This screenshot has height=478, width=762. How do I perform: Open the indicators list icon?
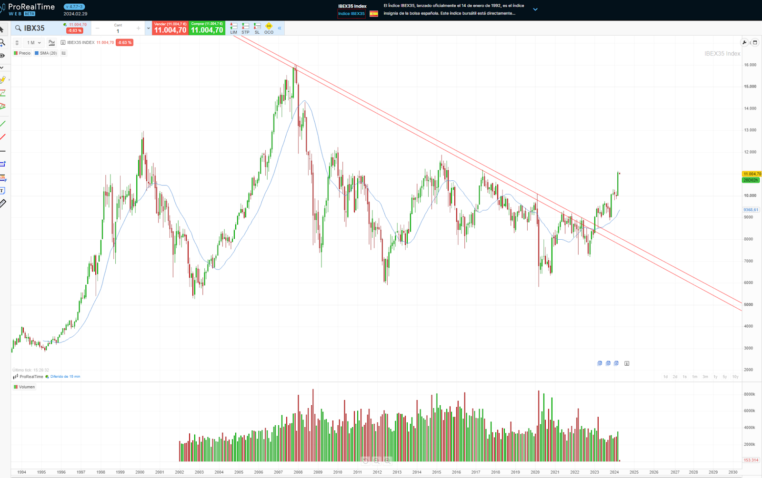pyautogui.click(x=64, y=53)
